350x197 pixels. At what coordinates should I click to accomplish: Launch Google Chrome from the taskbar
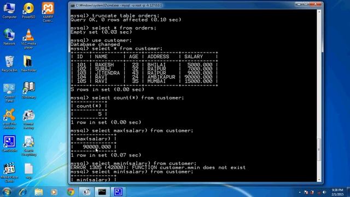tap(71, 192)
